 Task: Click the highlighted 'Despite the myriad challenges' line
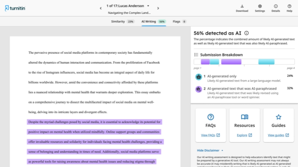[x=95, y=122]
